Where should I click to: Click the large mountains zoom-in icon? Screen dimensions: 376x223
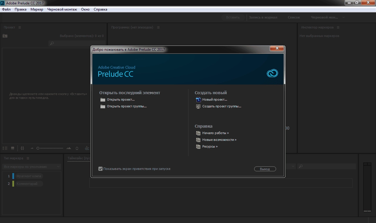click(69, 148)
